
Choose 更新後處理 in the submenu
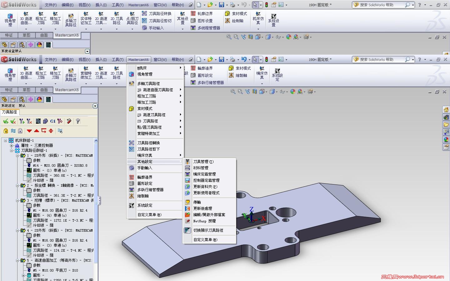(209, 209)
